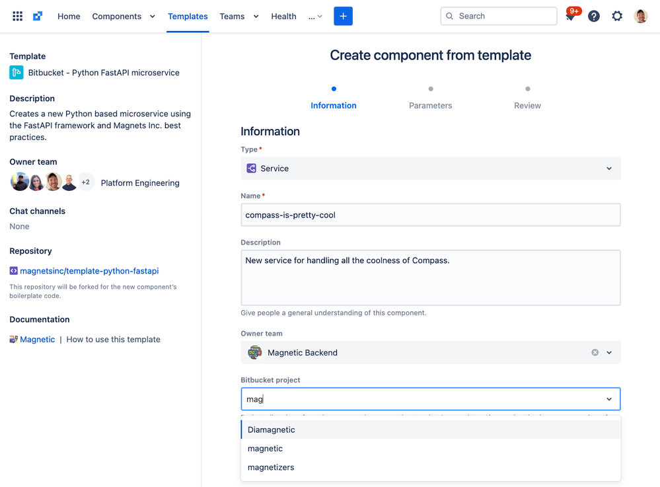The image size is (660, 487).
Task: Open the magnetsinc/template-python-fastapi repository link
Action: [89, 271]
